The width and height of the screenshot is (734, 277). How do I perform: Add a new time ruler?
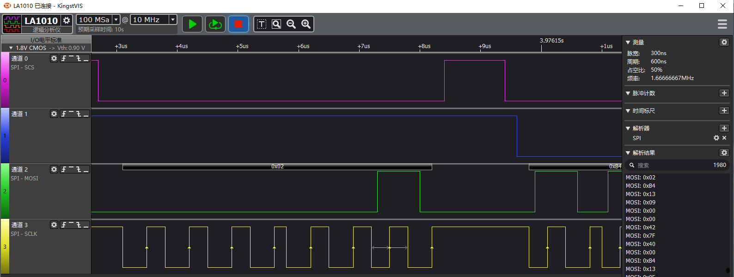(x=724, y=111)
